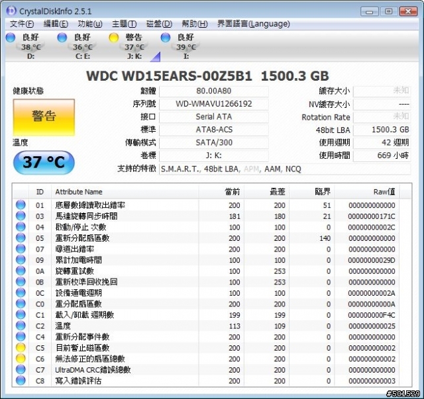Viewport: 424px width, 399px height.
Task: Click yellow warning orb for attribute C6
Action: coord(21,359)
